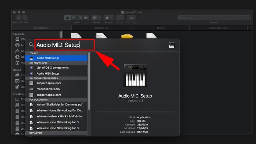Click the Recents icon in Finder sidebar
The width and height of the screenshot is (256, 144).
click(17, 39)
